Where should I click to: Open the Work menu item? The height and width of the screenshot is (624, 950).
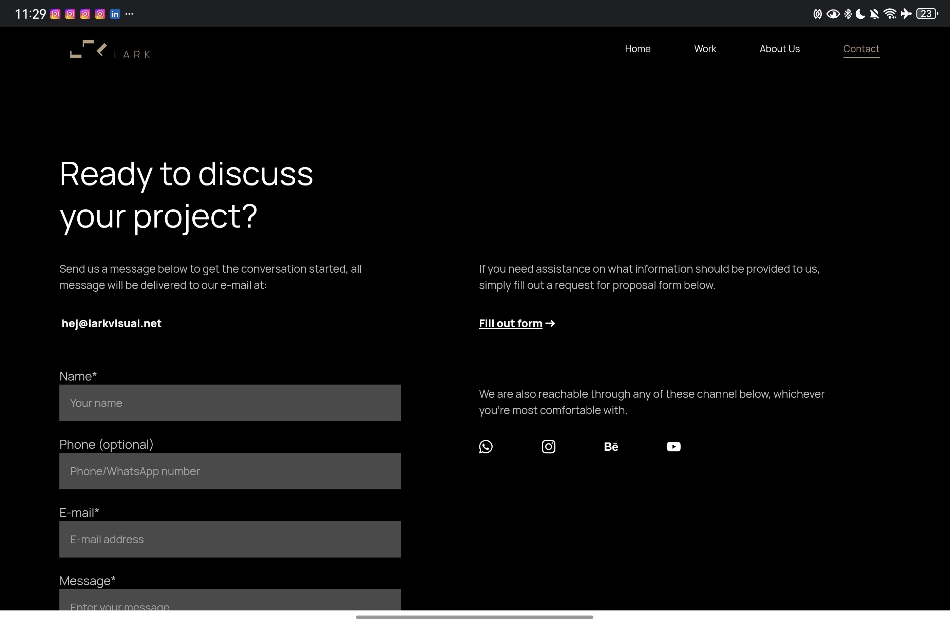[705, 49]
